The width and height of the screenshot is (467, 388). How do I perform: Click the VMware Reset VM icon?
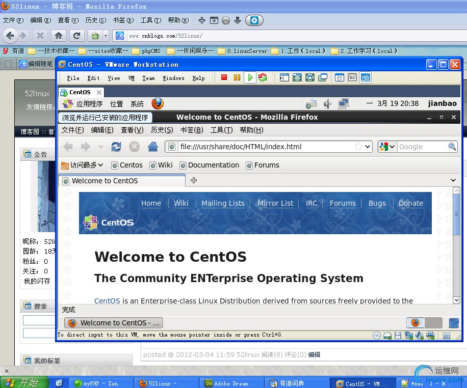263,78
